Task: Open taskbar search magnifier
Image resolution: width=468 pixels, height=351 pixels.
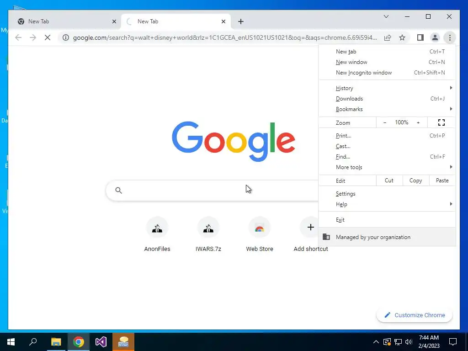Action: click(33, 342)
